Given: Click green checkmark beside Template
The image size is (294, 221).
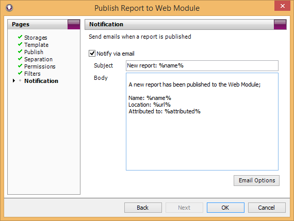Looking at the screenshot, I should click(x=20, y=44).
